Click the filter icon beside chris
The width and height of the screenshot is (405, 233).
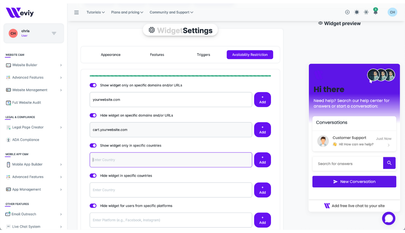pos(54,33)
